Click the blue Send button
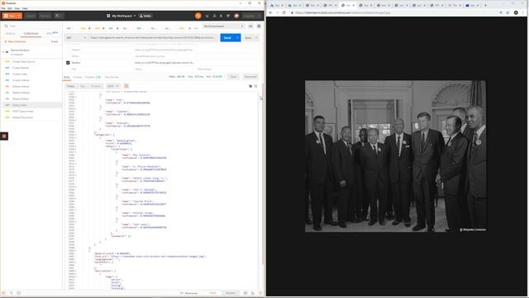Image resolution: width=529 pixels, height=298 pixels. point(227,37)
